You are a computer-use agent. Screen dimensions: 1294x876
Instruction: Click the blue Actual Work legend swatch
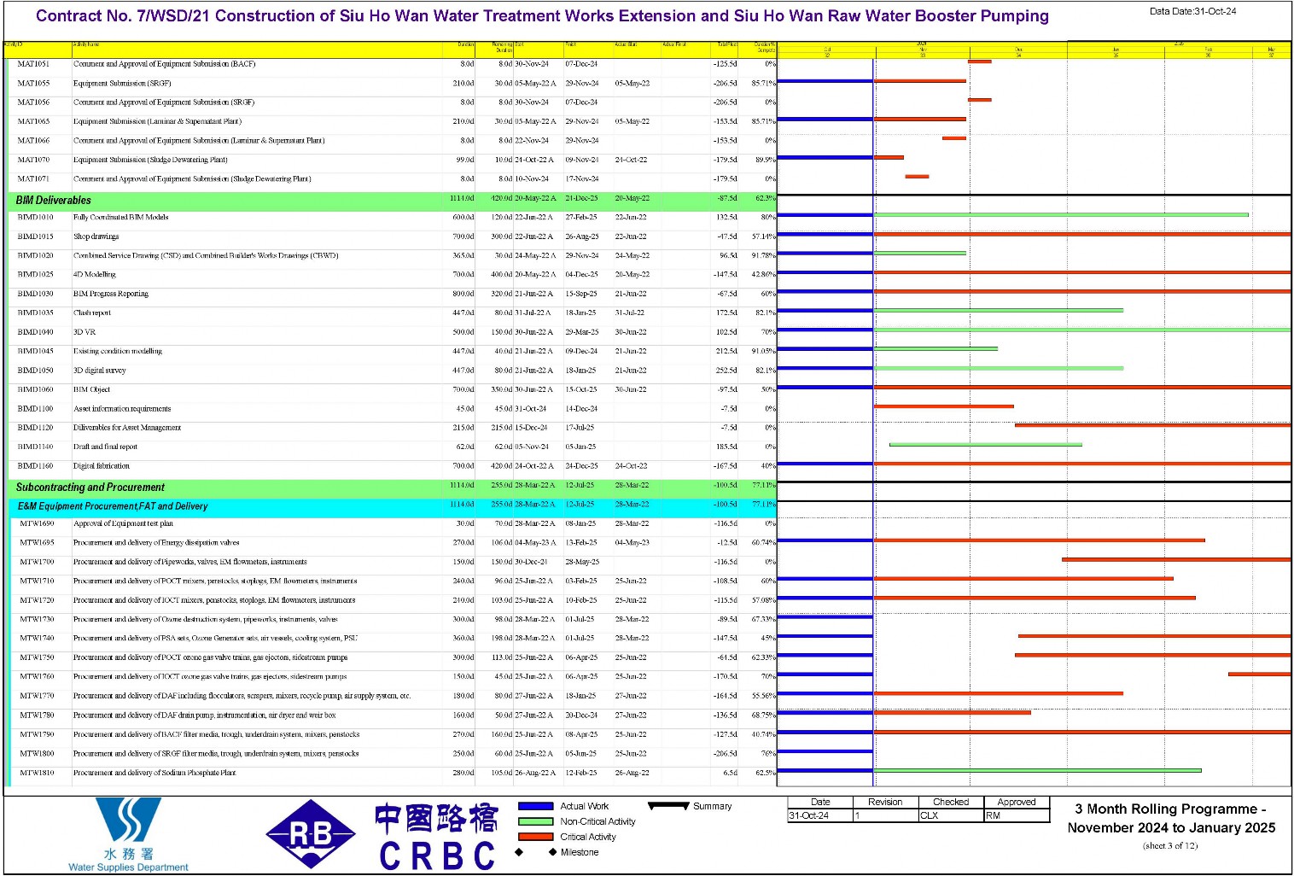tap(535, 806)
